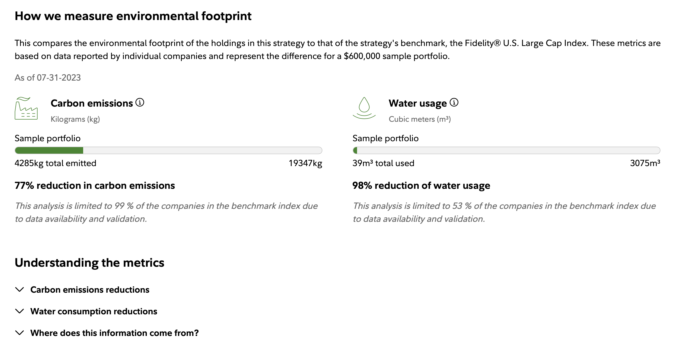
Task: Click the green factory carbon emissions icon
Action: (x=26, y=108)
